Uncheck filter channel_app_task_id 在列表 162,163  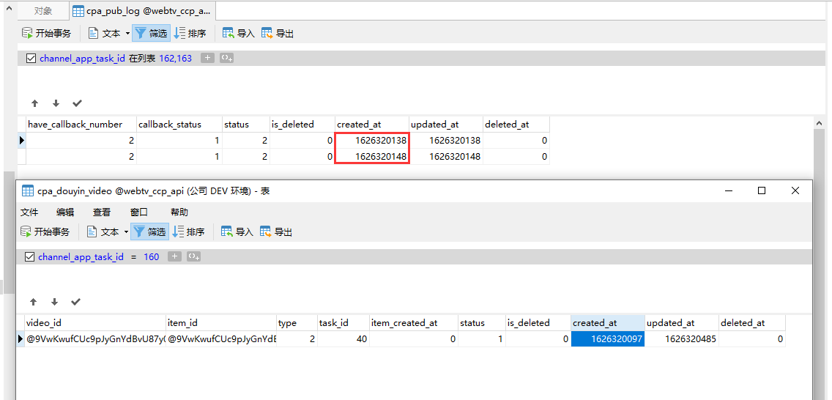coord(31,59)
